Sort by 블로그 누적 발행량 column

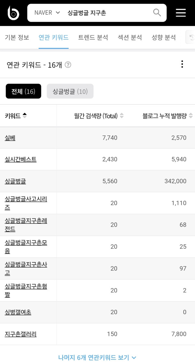[191, 116]
